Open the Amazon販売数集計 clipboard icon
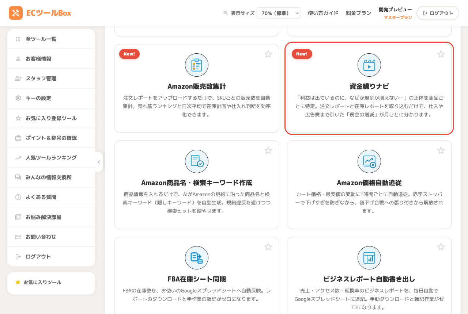468x314 pixels. pos(197,65)
